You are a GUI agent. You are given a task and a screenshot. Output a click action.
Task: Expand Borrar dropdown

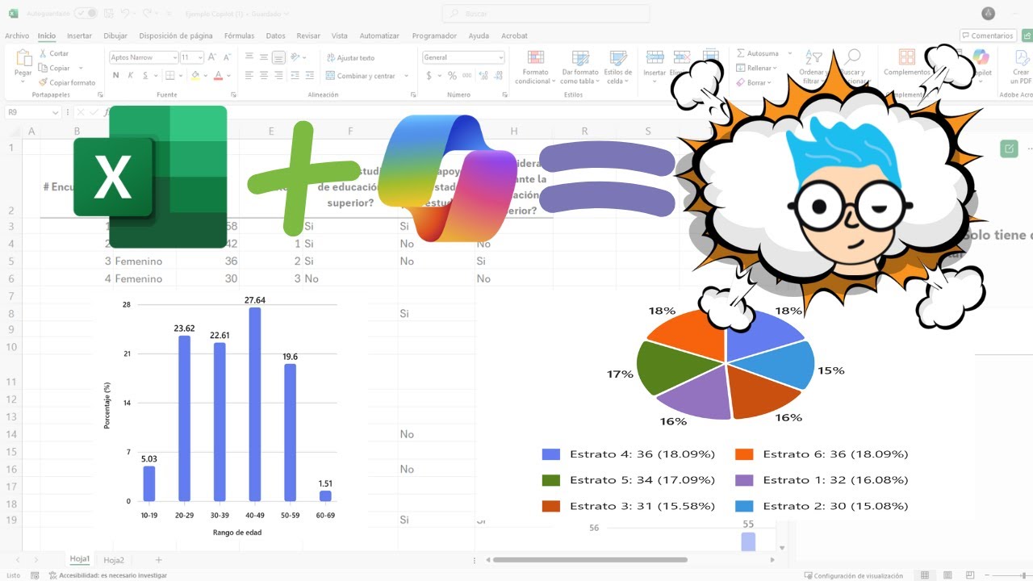[x=771, y=82]
